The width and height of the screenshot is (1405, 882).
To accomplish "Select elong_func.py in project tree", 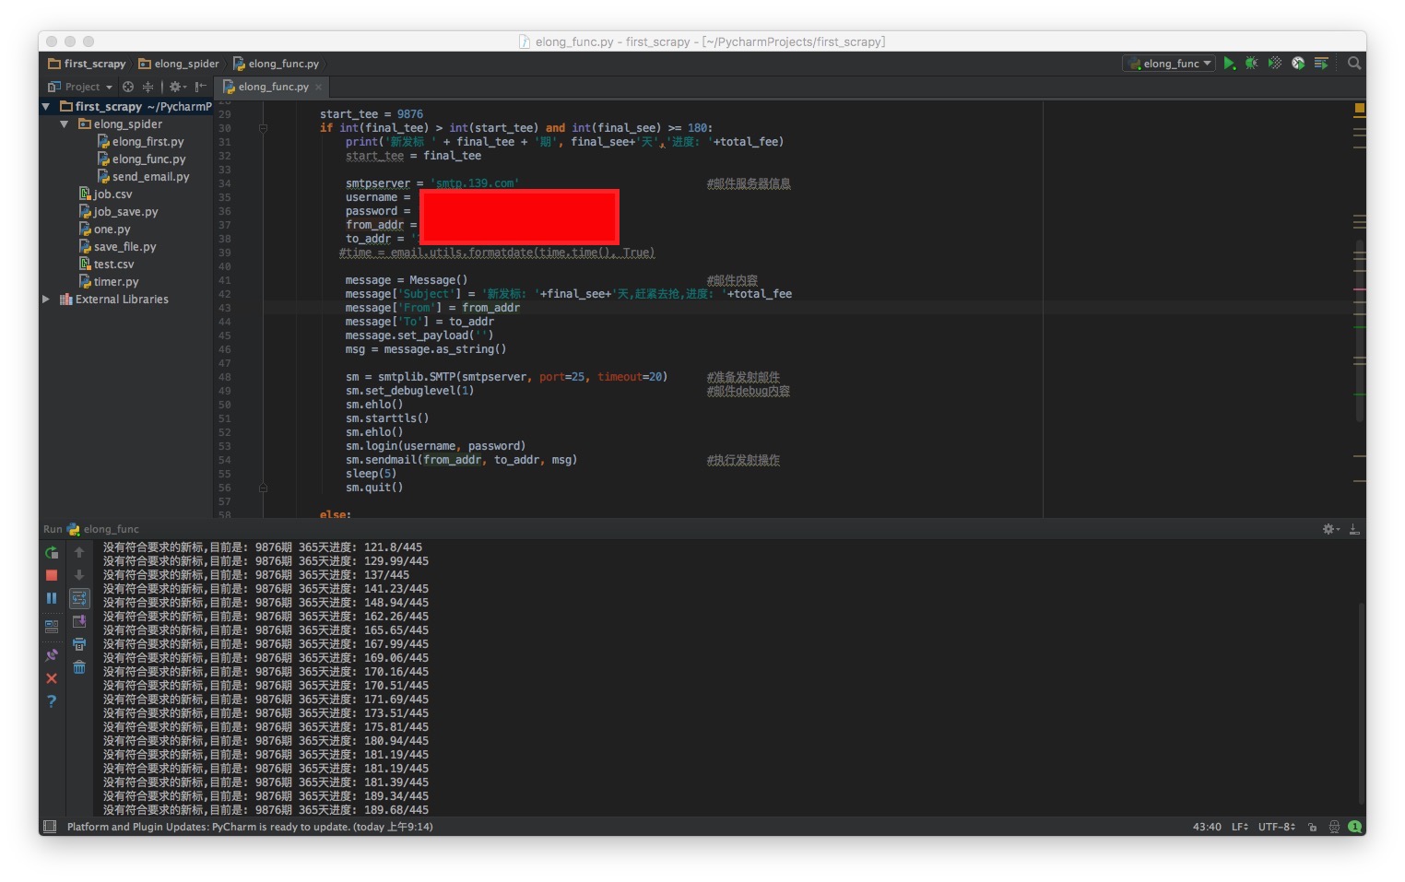I will [141, 159].
